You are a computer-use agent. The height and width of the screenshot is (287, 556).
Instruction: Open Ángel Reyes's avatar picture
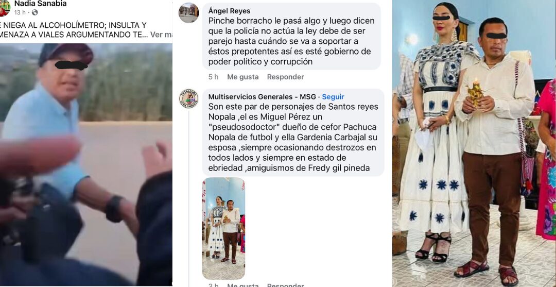(188, 13)
